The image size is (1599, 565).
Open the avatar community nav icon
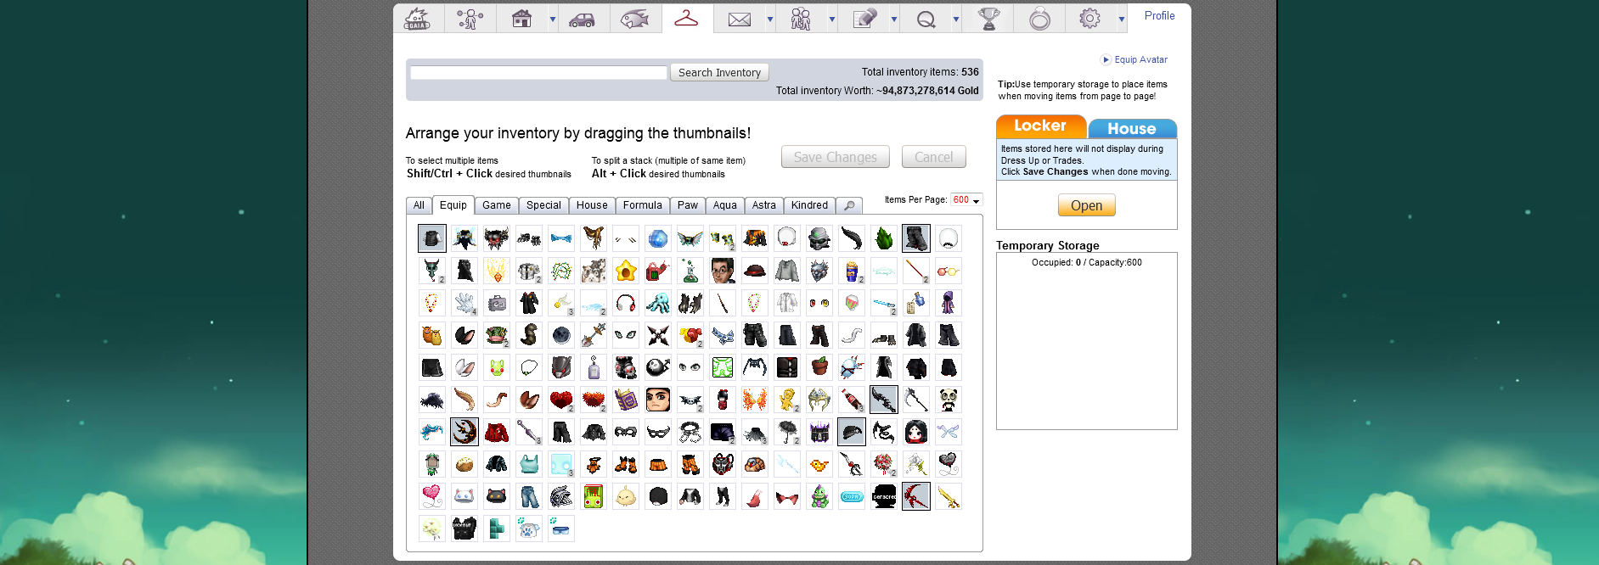click(470, 19)
